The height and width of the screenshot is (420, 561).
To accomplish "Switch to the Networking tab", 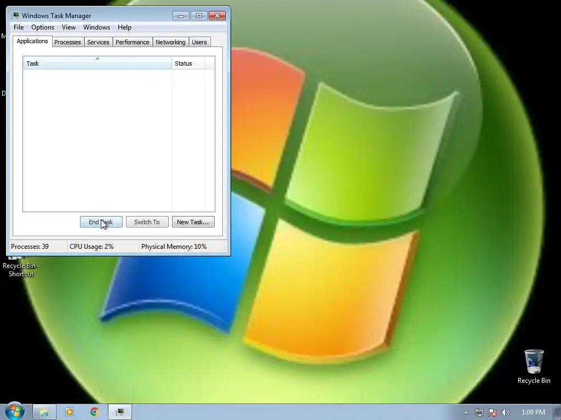I will [x=170, y=42].
